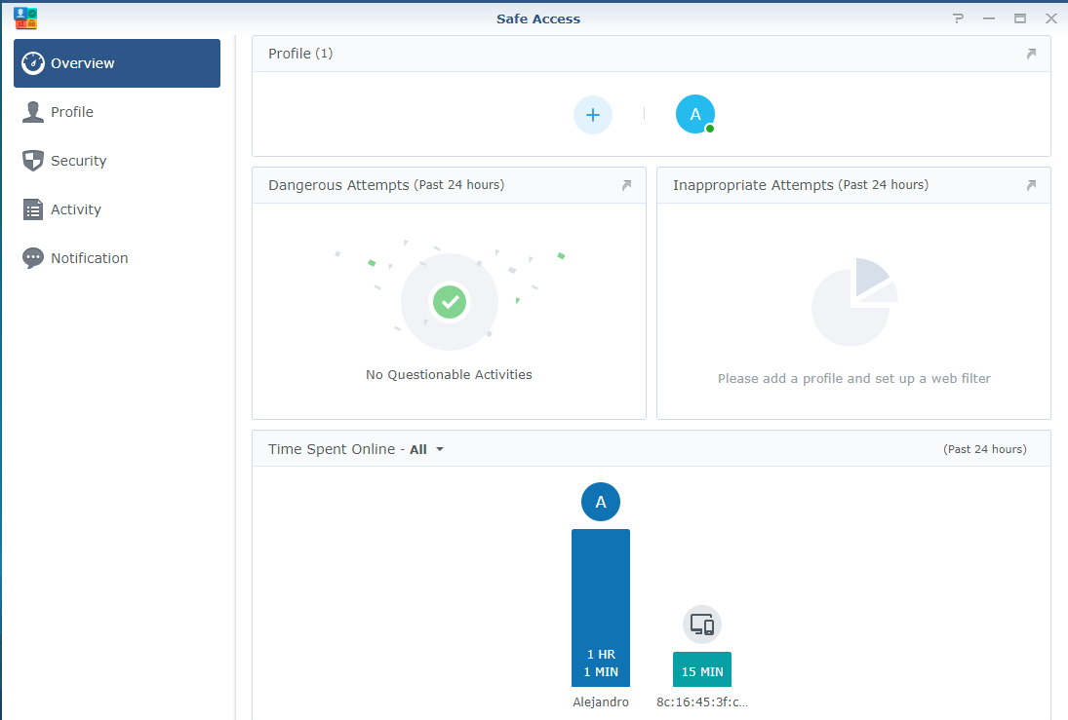Click the unknown device icon above bar
This screenshot has width=1068, height=720.
pyautogui.click(x=701, y=625)
